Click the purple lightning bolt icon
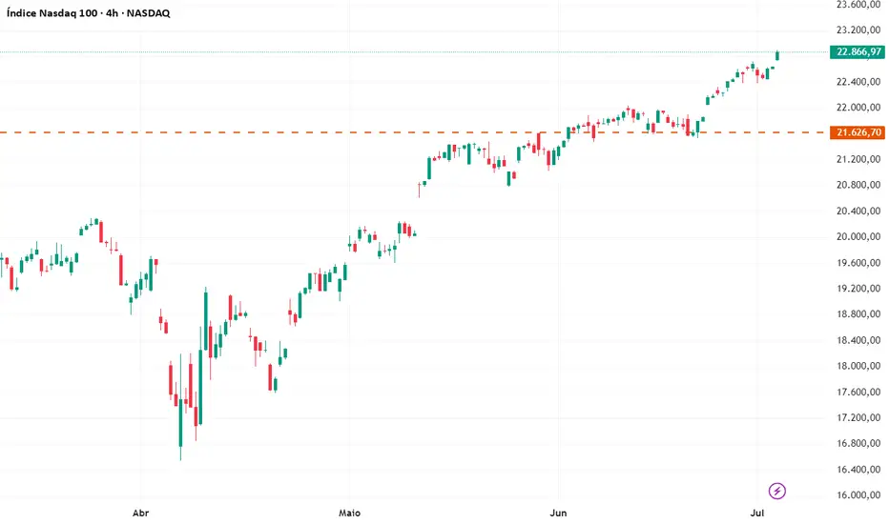 (777, 491)
